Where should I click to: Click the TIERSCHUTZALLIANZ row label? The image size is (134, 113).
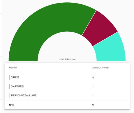pos(24,95)
